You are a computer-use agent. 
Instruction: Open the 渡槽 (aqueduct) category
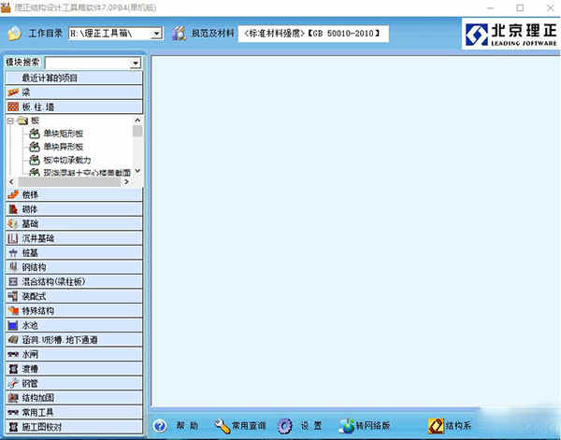tap(74, 369)
